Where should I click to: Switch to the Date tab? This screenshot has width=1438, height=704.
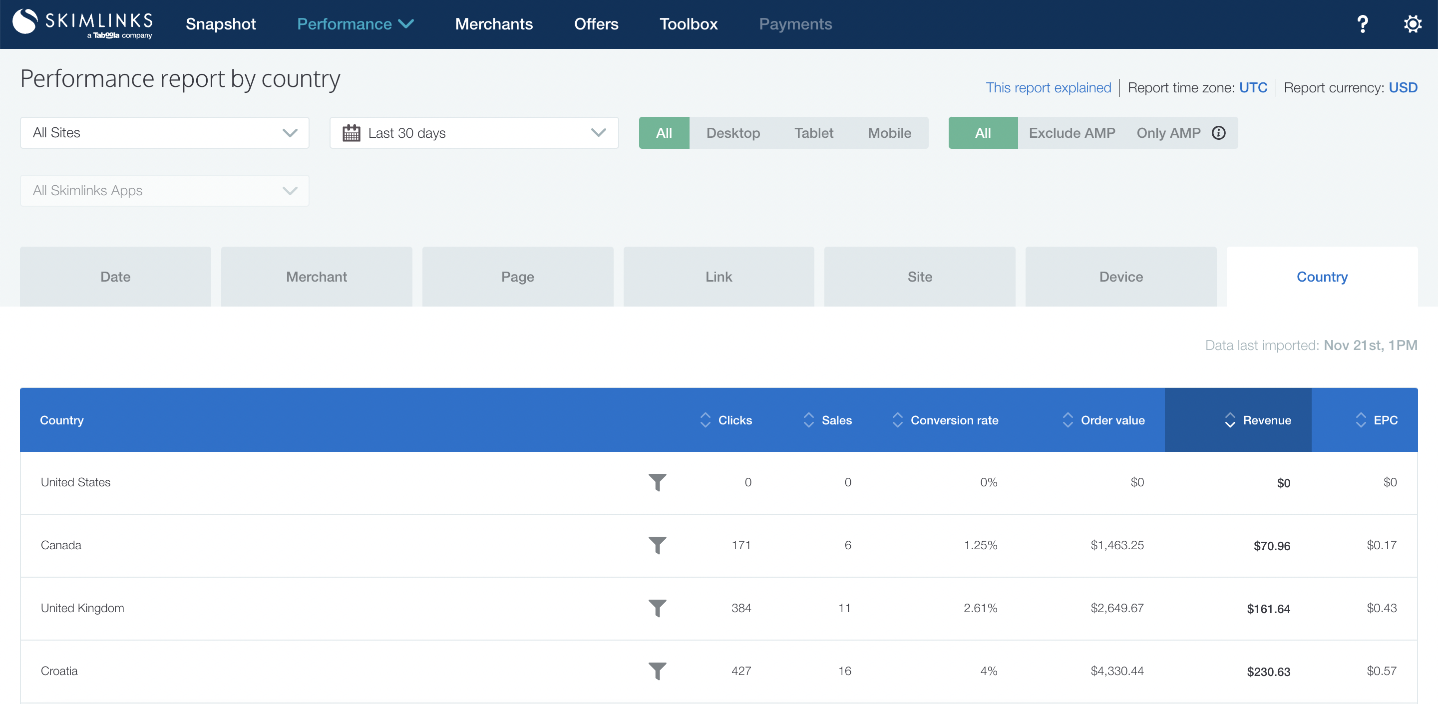[x=115, y=277]
